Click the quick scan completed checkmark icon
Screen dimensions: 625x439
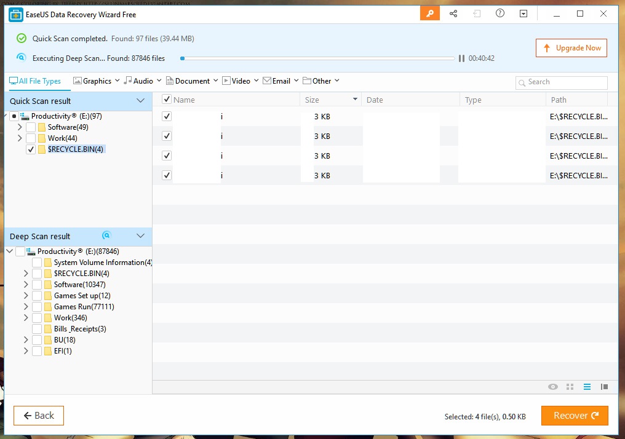[x=22, y=38]
